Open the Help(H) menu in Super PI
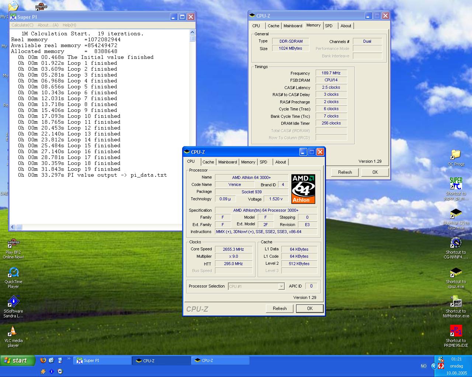 [69, 25]
